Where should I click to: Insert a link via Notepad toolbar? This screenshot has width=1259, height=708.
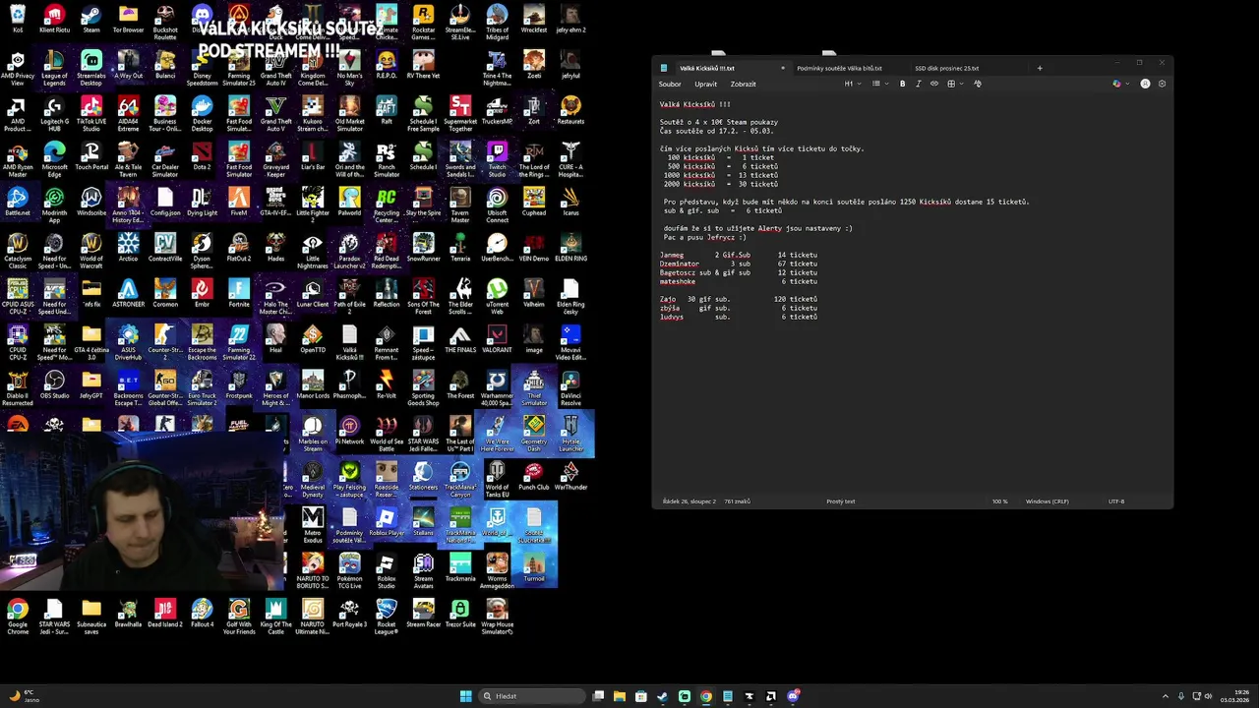click(x=934, y=84)
